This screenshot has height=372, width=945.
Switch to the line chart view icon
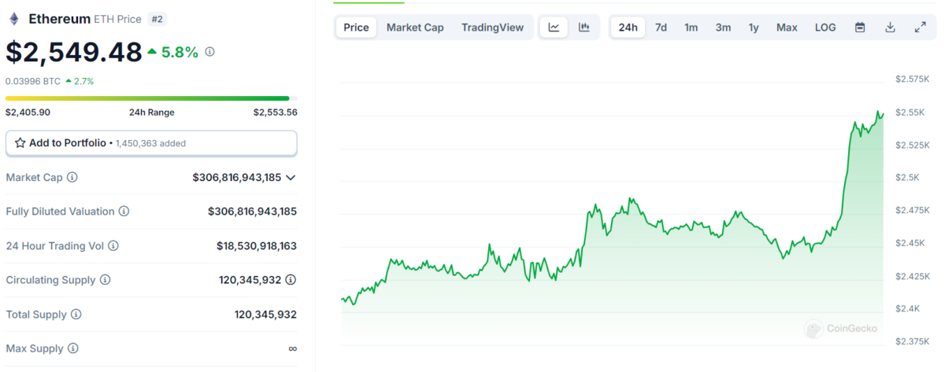pos(554,28)
